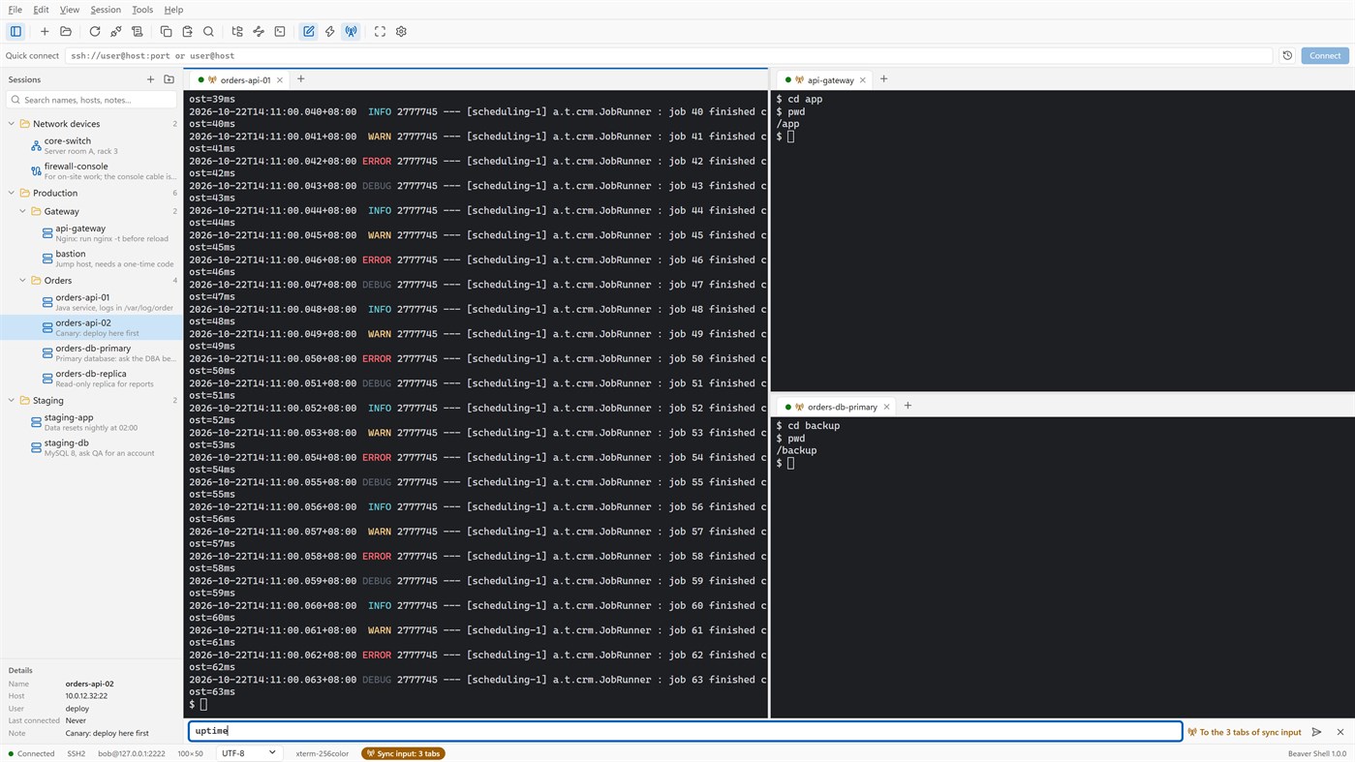Click the lightning quick commands icon
1355x762 pixels.
[x=329, y=31]
